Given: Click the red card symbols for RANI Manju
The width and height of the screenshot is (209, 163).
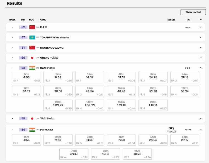Looking at the screenshot, I should [188, 68].
